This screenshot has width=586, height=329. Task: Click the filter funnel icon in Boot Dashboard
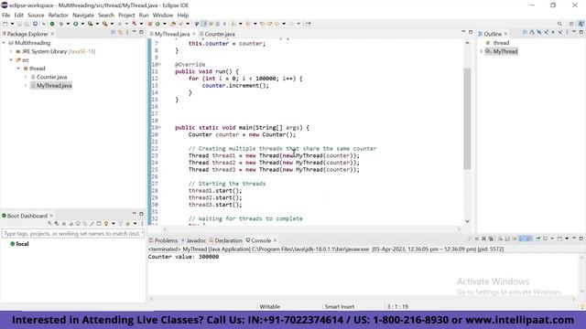[120, 224]
